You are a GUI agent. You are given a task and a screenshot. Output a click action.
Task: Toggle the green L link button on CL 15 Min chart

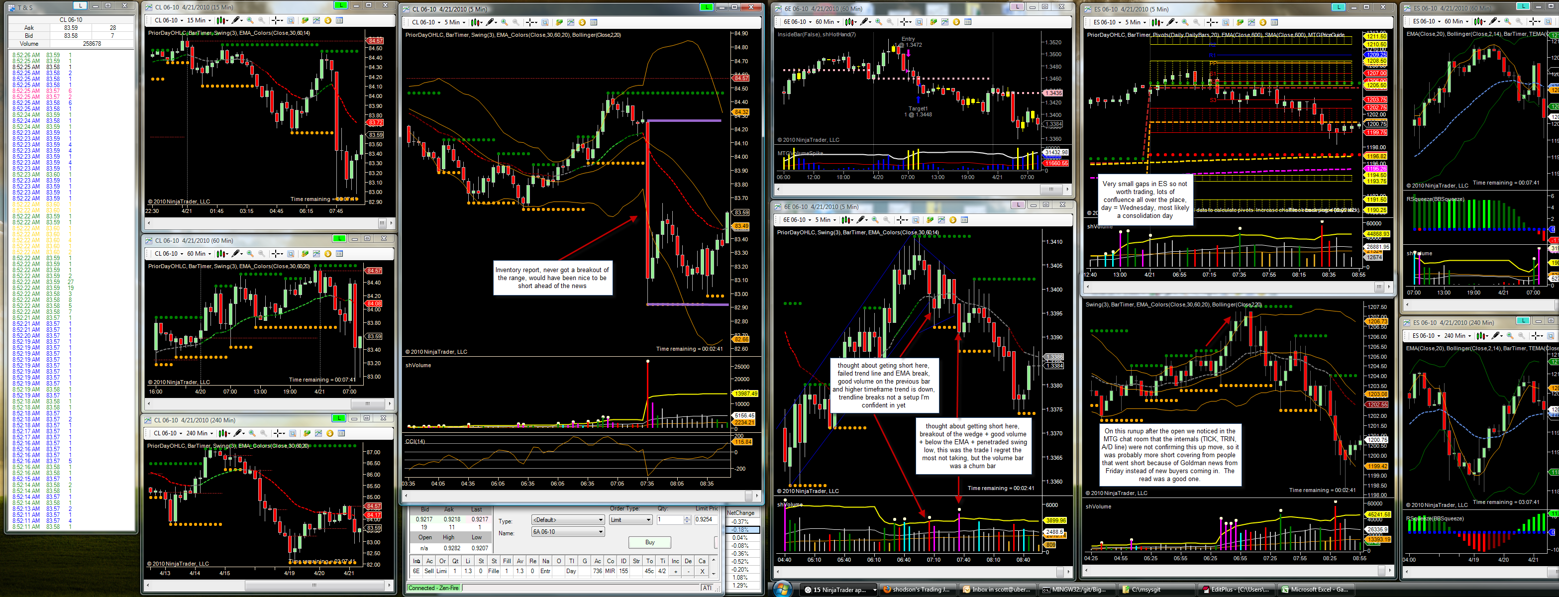tap(341, 5)
